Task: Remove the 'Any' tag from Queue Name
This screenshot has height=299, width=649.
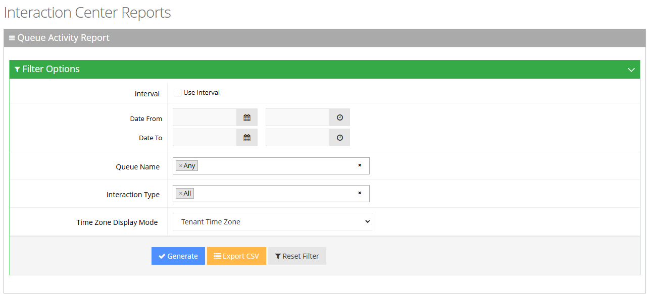Action: [180, 166]
